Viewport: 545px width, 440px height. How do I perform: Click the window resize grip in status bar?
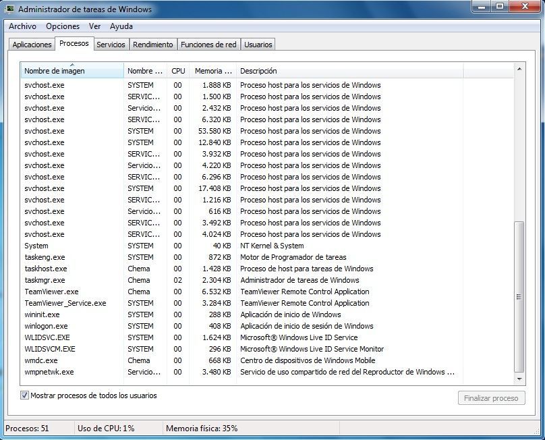pyautogui.click(x=536, y=431)
